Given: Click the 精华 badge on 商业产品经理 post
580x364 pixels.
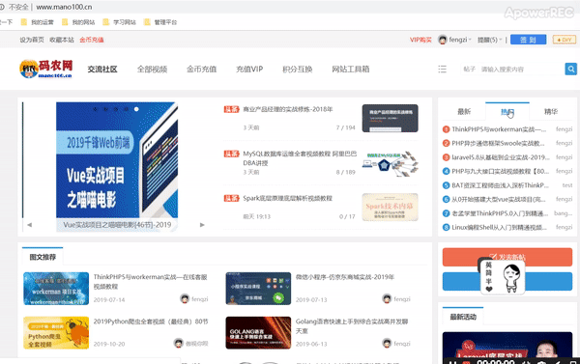Looking at the screenshot, I should pos(232,109).
